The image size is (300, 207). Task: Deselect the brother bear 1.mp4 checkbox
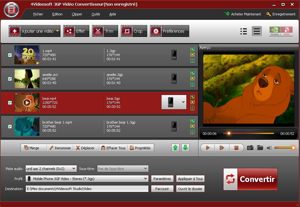10,127
